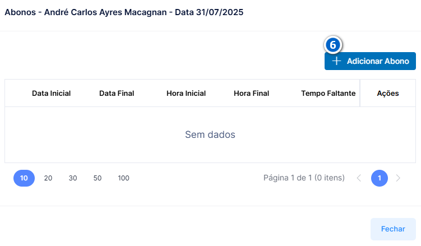Screen dimensions: 421x246
Task: Go to previous page with left chevron
Action: click(359, 178)
